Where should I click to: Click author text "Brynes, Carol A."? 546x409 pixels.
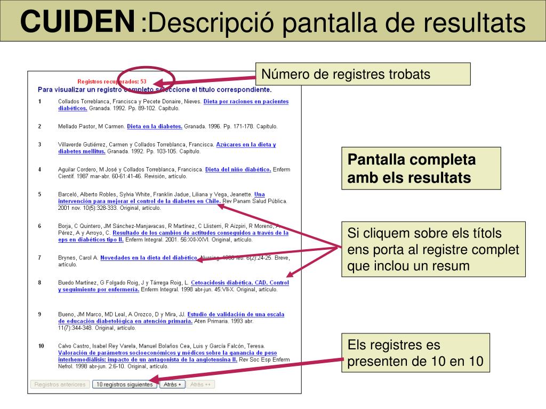[78, 258]
